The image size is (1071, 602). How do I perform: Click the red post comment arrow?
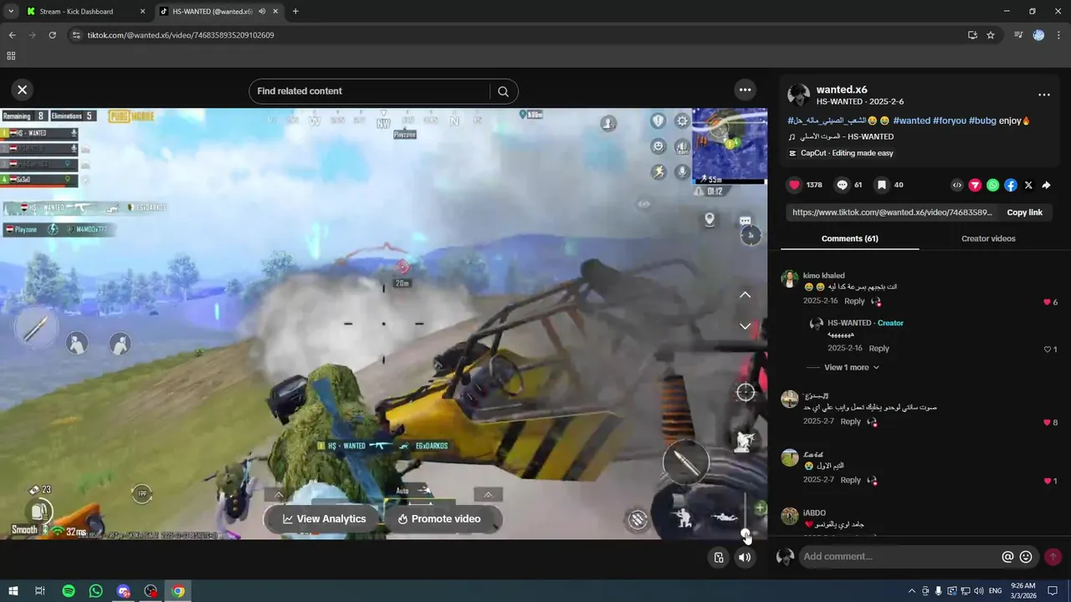pos(1053,557)
